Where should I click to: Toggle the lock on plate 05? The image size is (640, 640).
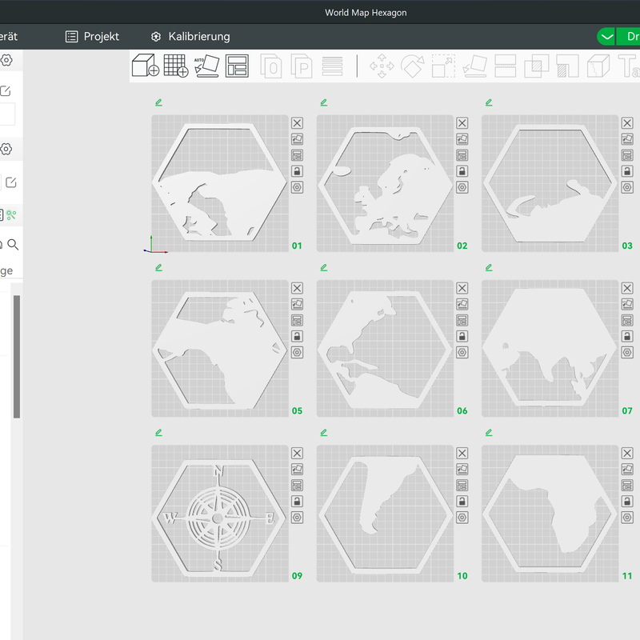(297, 336)
